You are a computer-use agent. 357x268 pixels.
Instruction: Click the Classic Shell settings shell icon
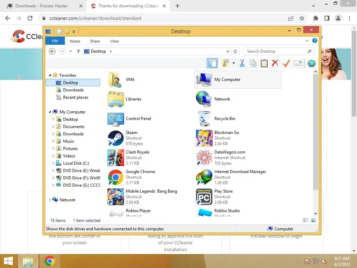(x=311, y=63)
